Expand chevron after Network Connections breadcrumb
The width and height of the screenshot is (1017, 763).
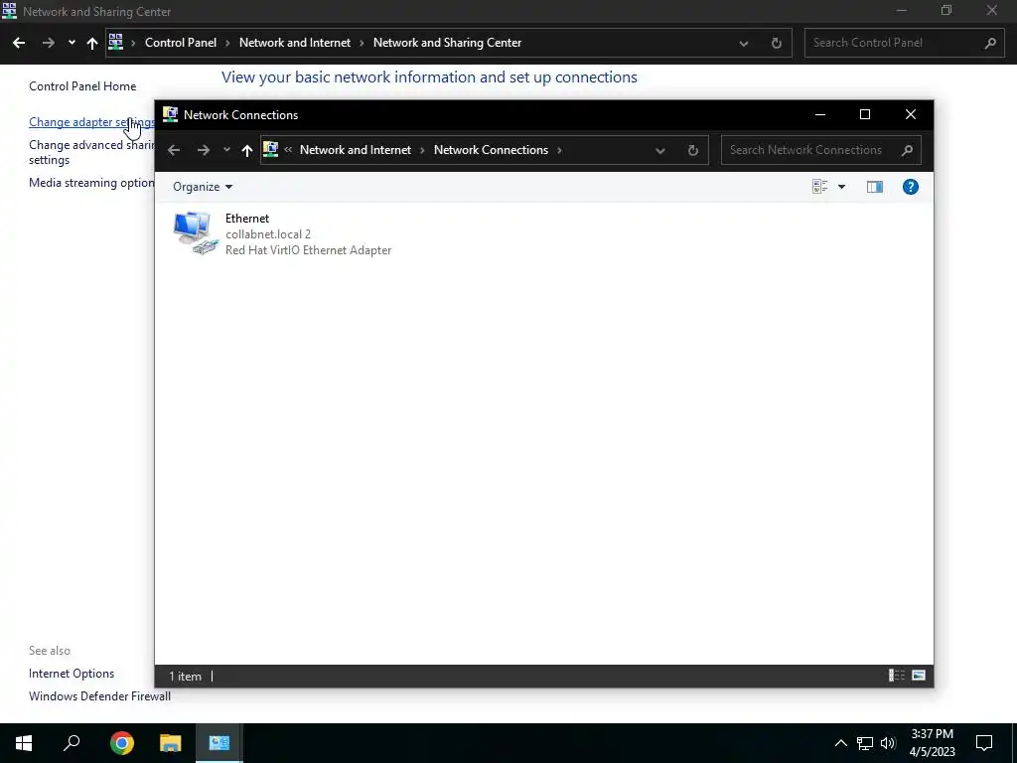pos(560,151)
